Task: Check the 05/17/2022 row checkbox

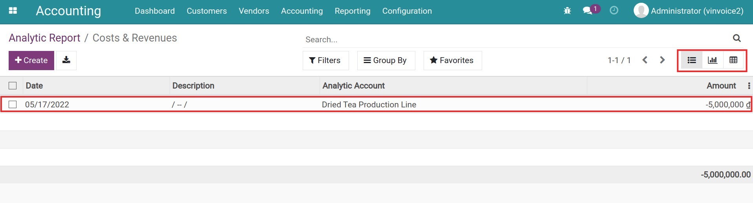Action: tap(13, 104)
